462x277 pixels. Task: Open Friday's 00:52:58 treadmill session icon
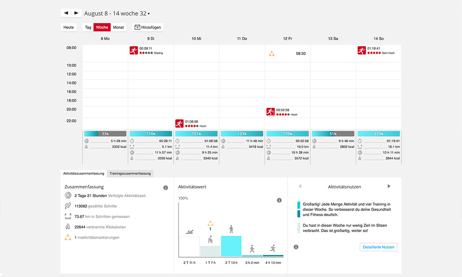[270, 112]
